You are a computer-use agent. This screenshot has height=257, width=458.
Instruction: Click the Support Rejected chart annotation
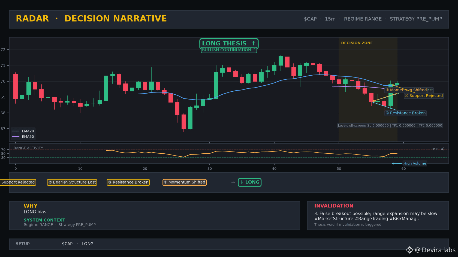coord(424,96)
